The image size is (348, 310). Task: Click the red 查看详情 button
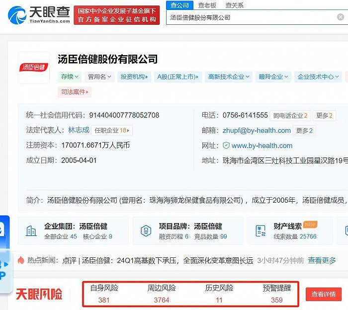tap(323, 294)
